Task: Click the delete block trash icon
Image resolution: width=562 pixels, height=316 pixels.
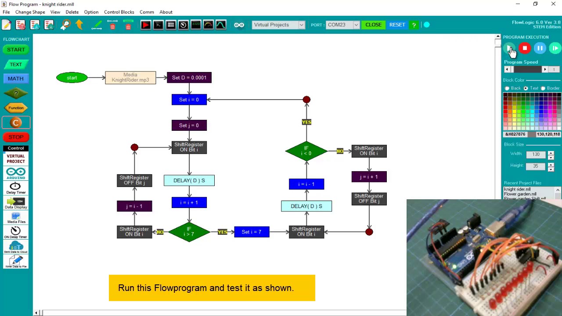Action: [x=128, y=25]
